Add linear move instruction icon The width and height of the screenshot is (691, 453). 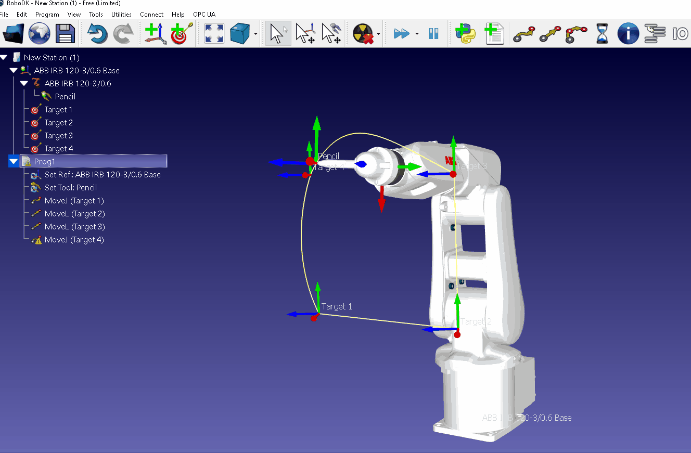(x=550, y=34)
